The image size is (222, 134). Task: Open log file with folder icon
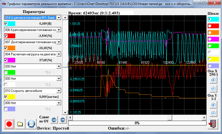(x=20, y=123)
